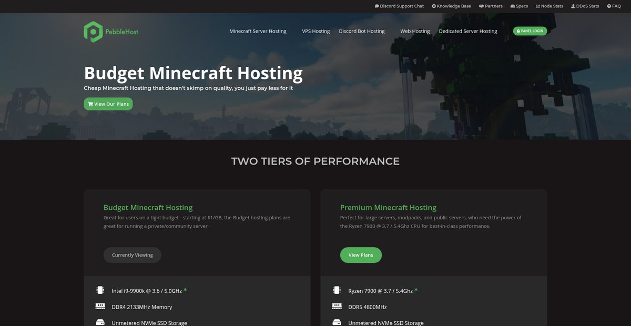Viewport: 631px width, 326px height.
Task: Open Dedicated Server Hosting nav item
Action: tap(468, 31)
